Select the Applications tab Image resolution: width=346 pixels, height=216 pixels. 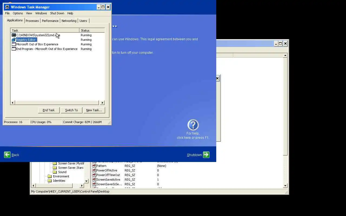pyautogui.click(x=15, y=20)
